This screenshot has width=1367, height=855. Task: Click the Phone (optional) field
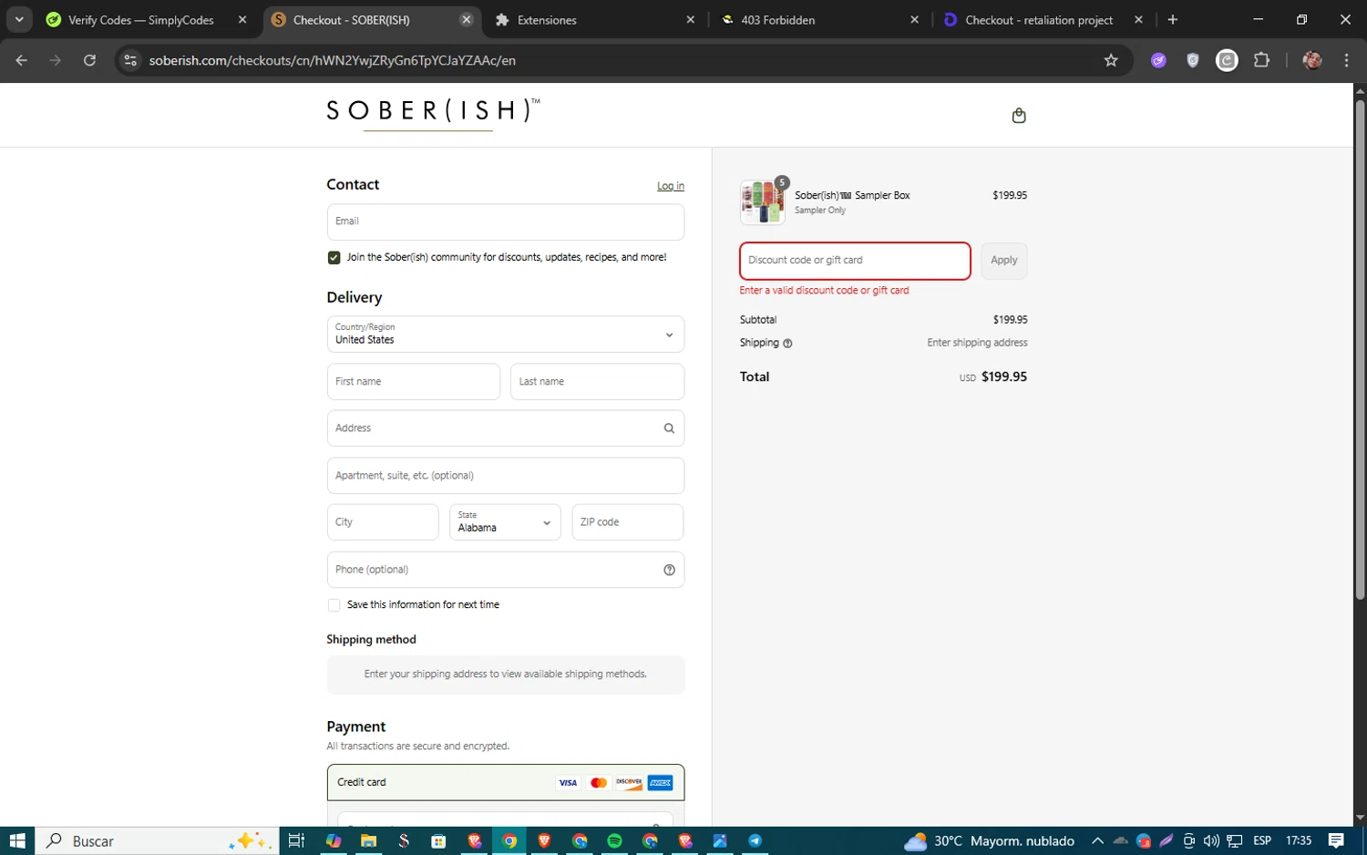pyautogui.click(x=506, y=570)
